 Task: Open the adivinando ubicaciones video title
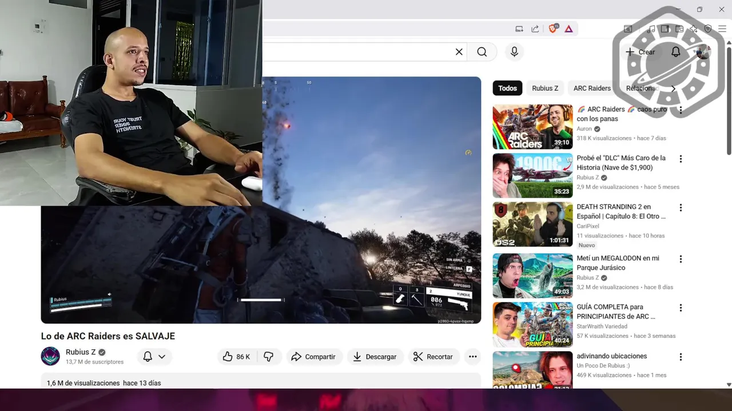(612, 356)
